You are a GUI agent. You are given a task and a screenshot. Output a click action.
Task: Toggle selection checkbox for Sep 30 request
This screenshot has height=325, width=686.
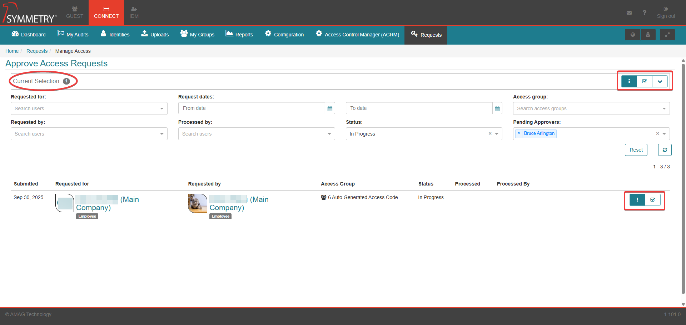pyautogui.click(x=652, y=200)
